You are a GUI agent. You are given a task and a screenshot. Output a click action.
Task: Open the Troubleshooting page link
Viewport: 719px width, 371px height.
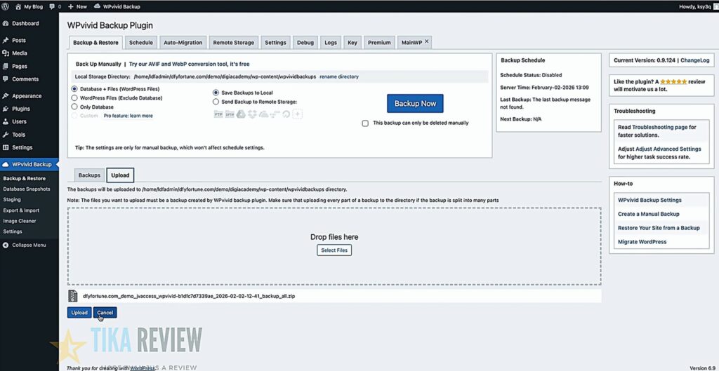pos(660,128)
